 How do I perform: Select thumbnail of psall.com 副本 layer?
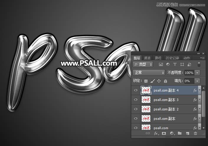(146, 118)
